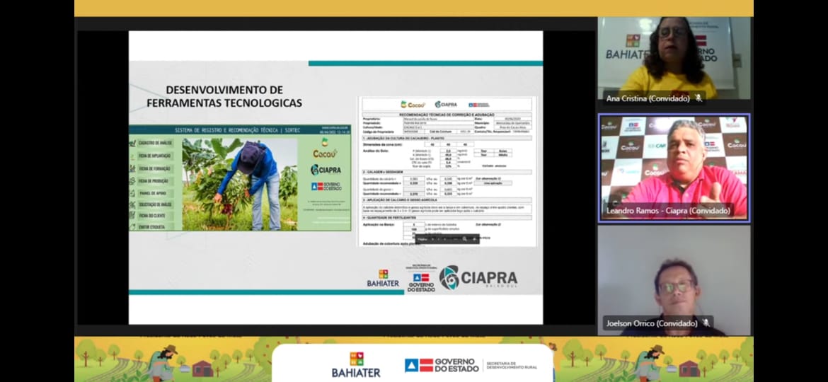Click muted mic icon beside Ana Cristina
Screen dimensions: 828x382
[698, 98]
